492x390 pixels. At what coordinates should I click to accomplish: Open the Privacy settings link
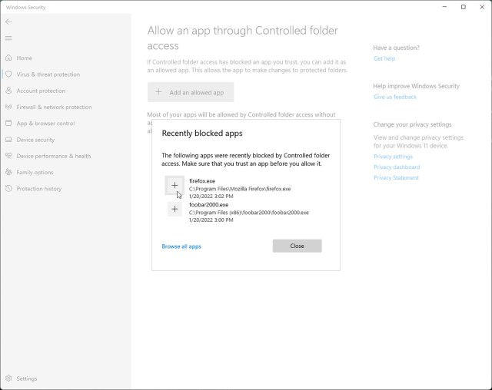[x=393, y=157]
